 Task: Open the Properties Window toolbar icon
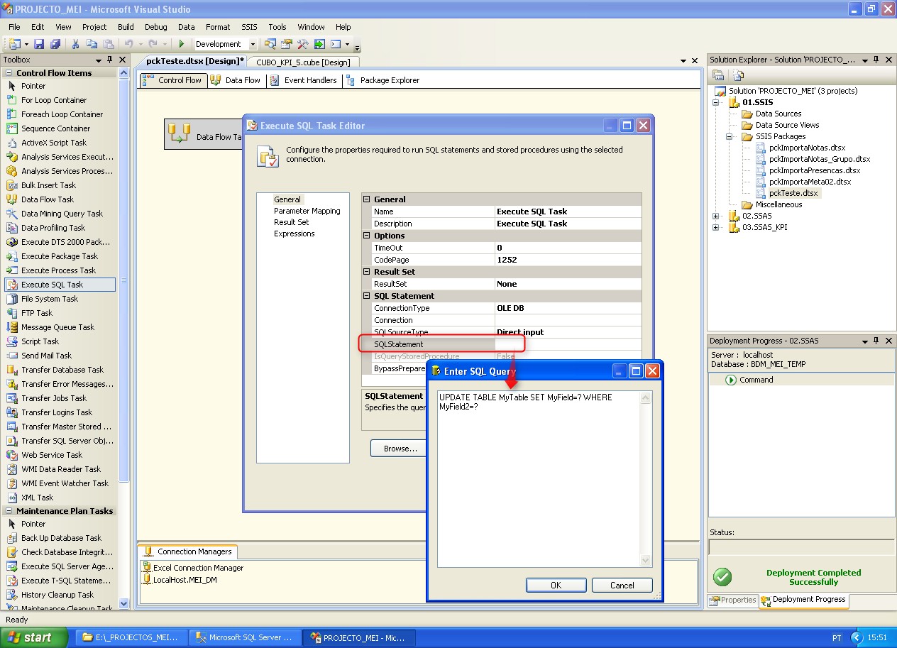click(287, 44)
